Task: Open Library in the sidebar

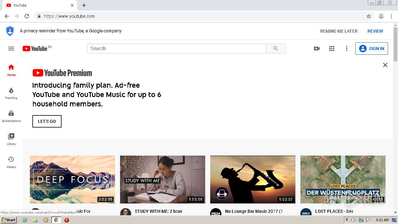Action: pos(11,139)
